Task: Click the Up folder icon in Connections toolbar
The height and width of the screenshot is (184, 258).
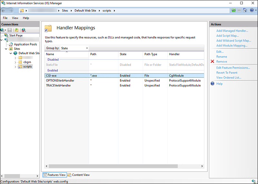Action: coord(16,30)
